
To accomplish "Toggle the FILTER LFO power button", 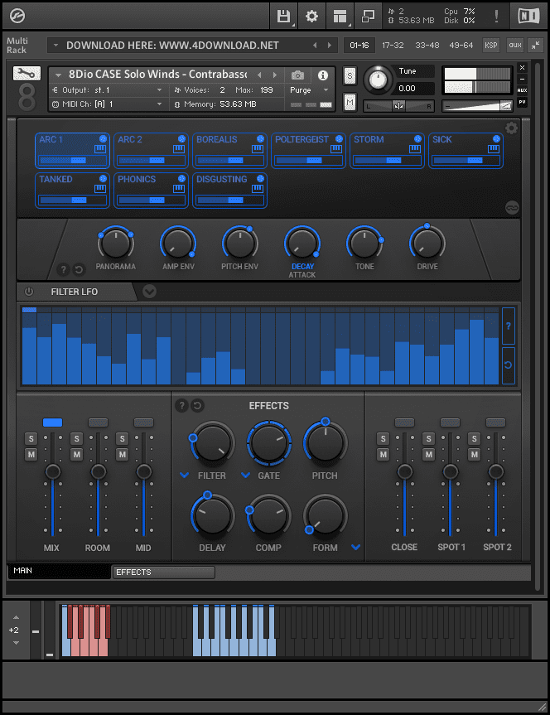I will [29, 292].
